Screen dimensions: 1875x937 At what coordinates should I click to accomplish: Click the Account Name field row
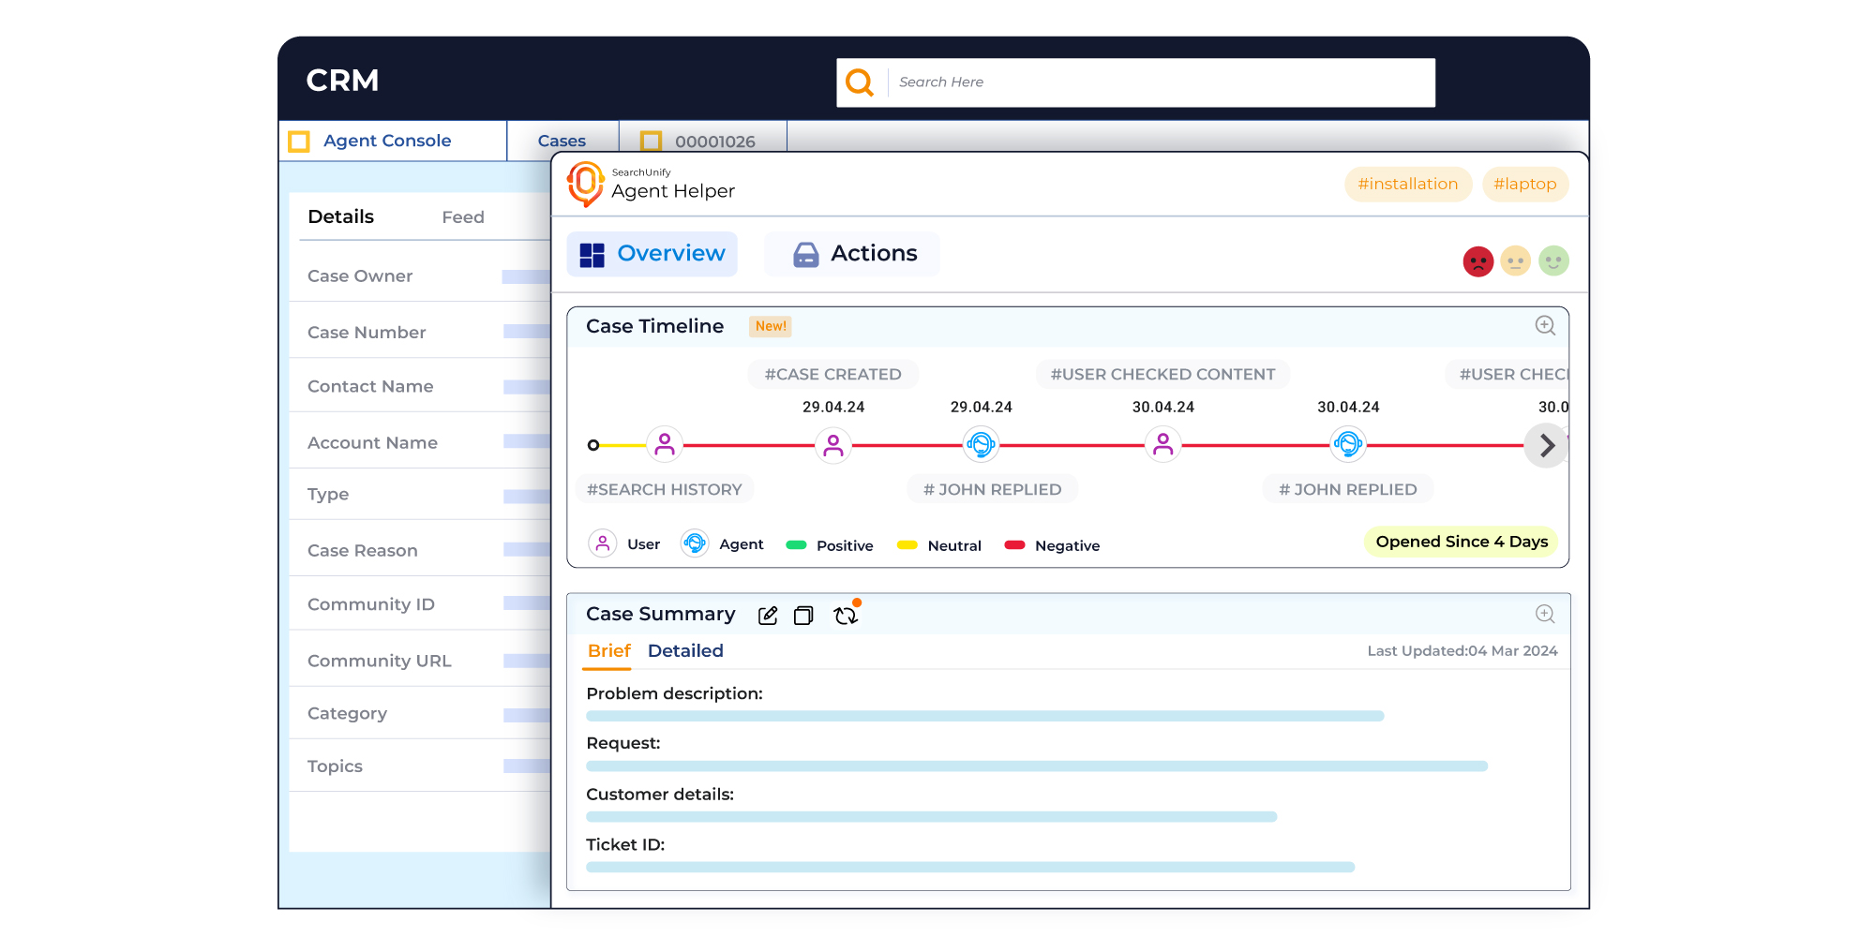coord(420,442)
